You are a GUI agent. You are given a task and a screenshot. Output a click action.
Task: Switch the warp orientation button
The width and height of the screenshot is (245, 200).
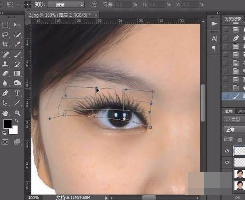pos(93,4)
